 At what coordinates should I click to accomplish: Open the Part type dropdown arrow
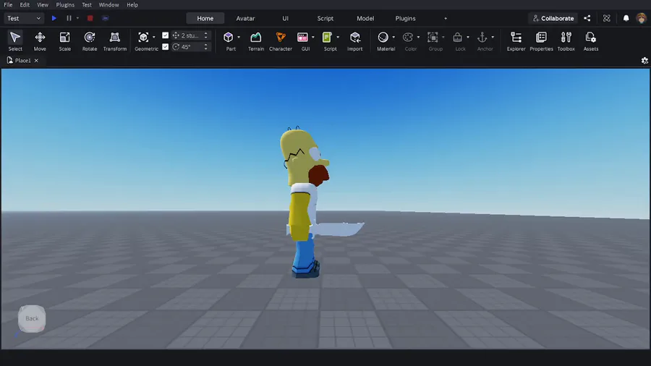[x=239, y=38]
